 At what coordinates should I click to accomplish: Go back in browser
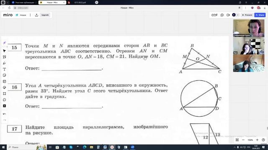coord(3,8)
